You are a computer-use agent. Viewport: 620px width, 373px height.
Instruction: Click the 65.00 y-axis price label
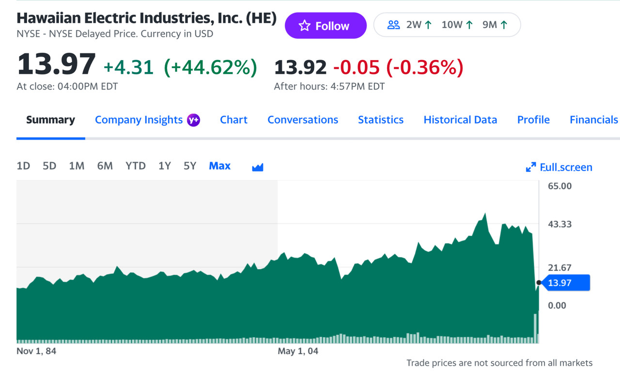(x=559, y=186)
